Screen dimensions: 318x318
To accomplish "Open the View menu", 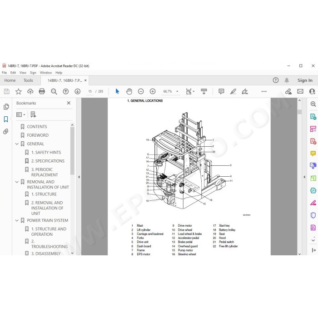I will [x=23, y=73].
